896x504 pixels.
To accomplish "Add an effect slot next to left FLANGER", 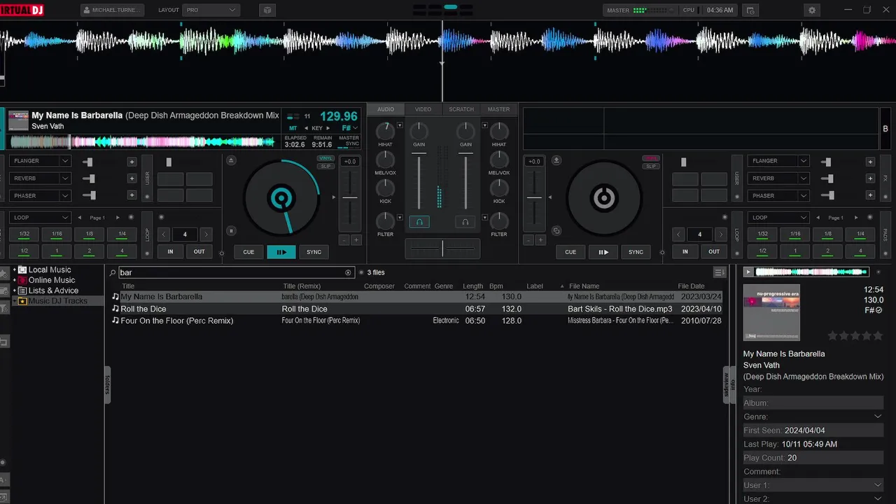I will [x=132, y=162].
